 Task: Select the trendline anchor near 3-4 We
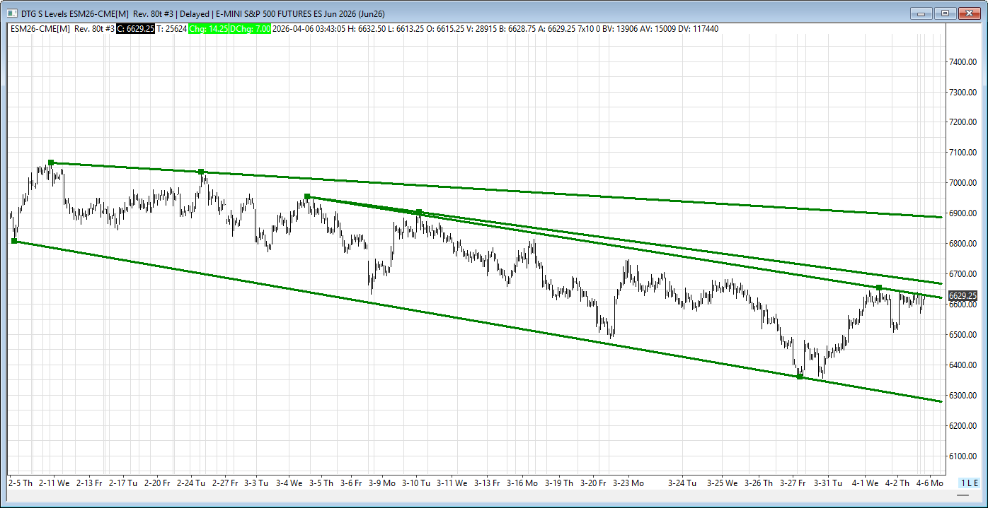307,196
